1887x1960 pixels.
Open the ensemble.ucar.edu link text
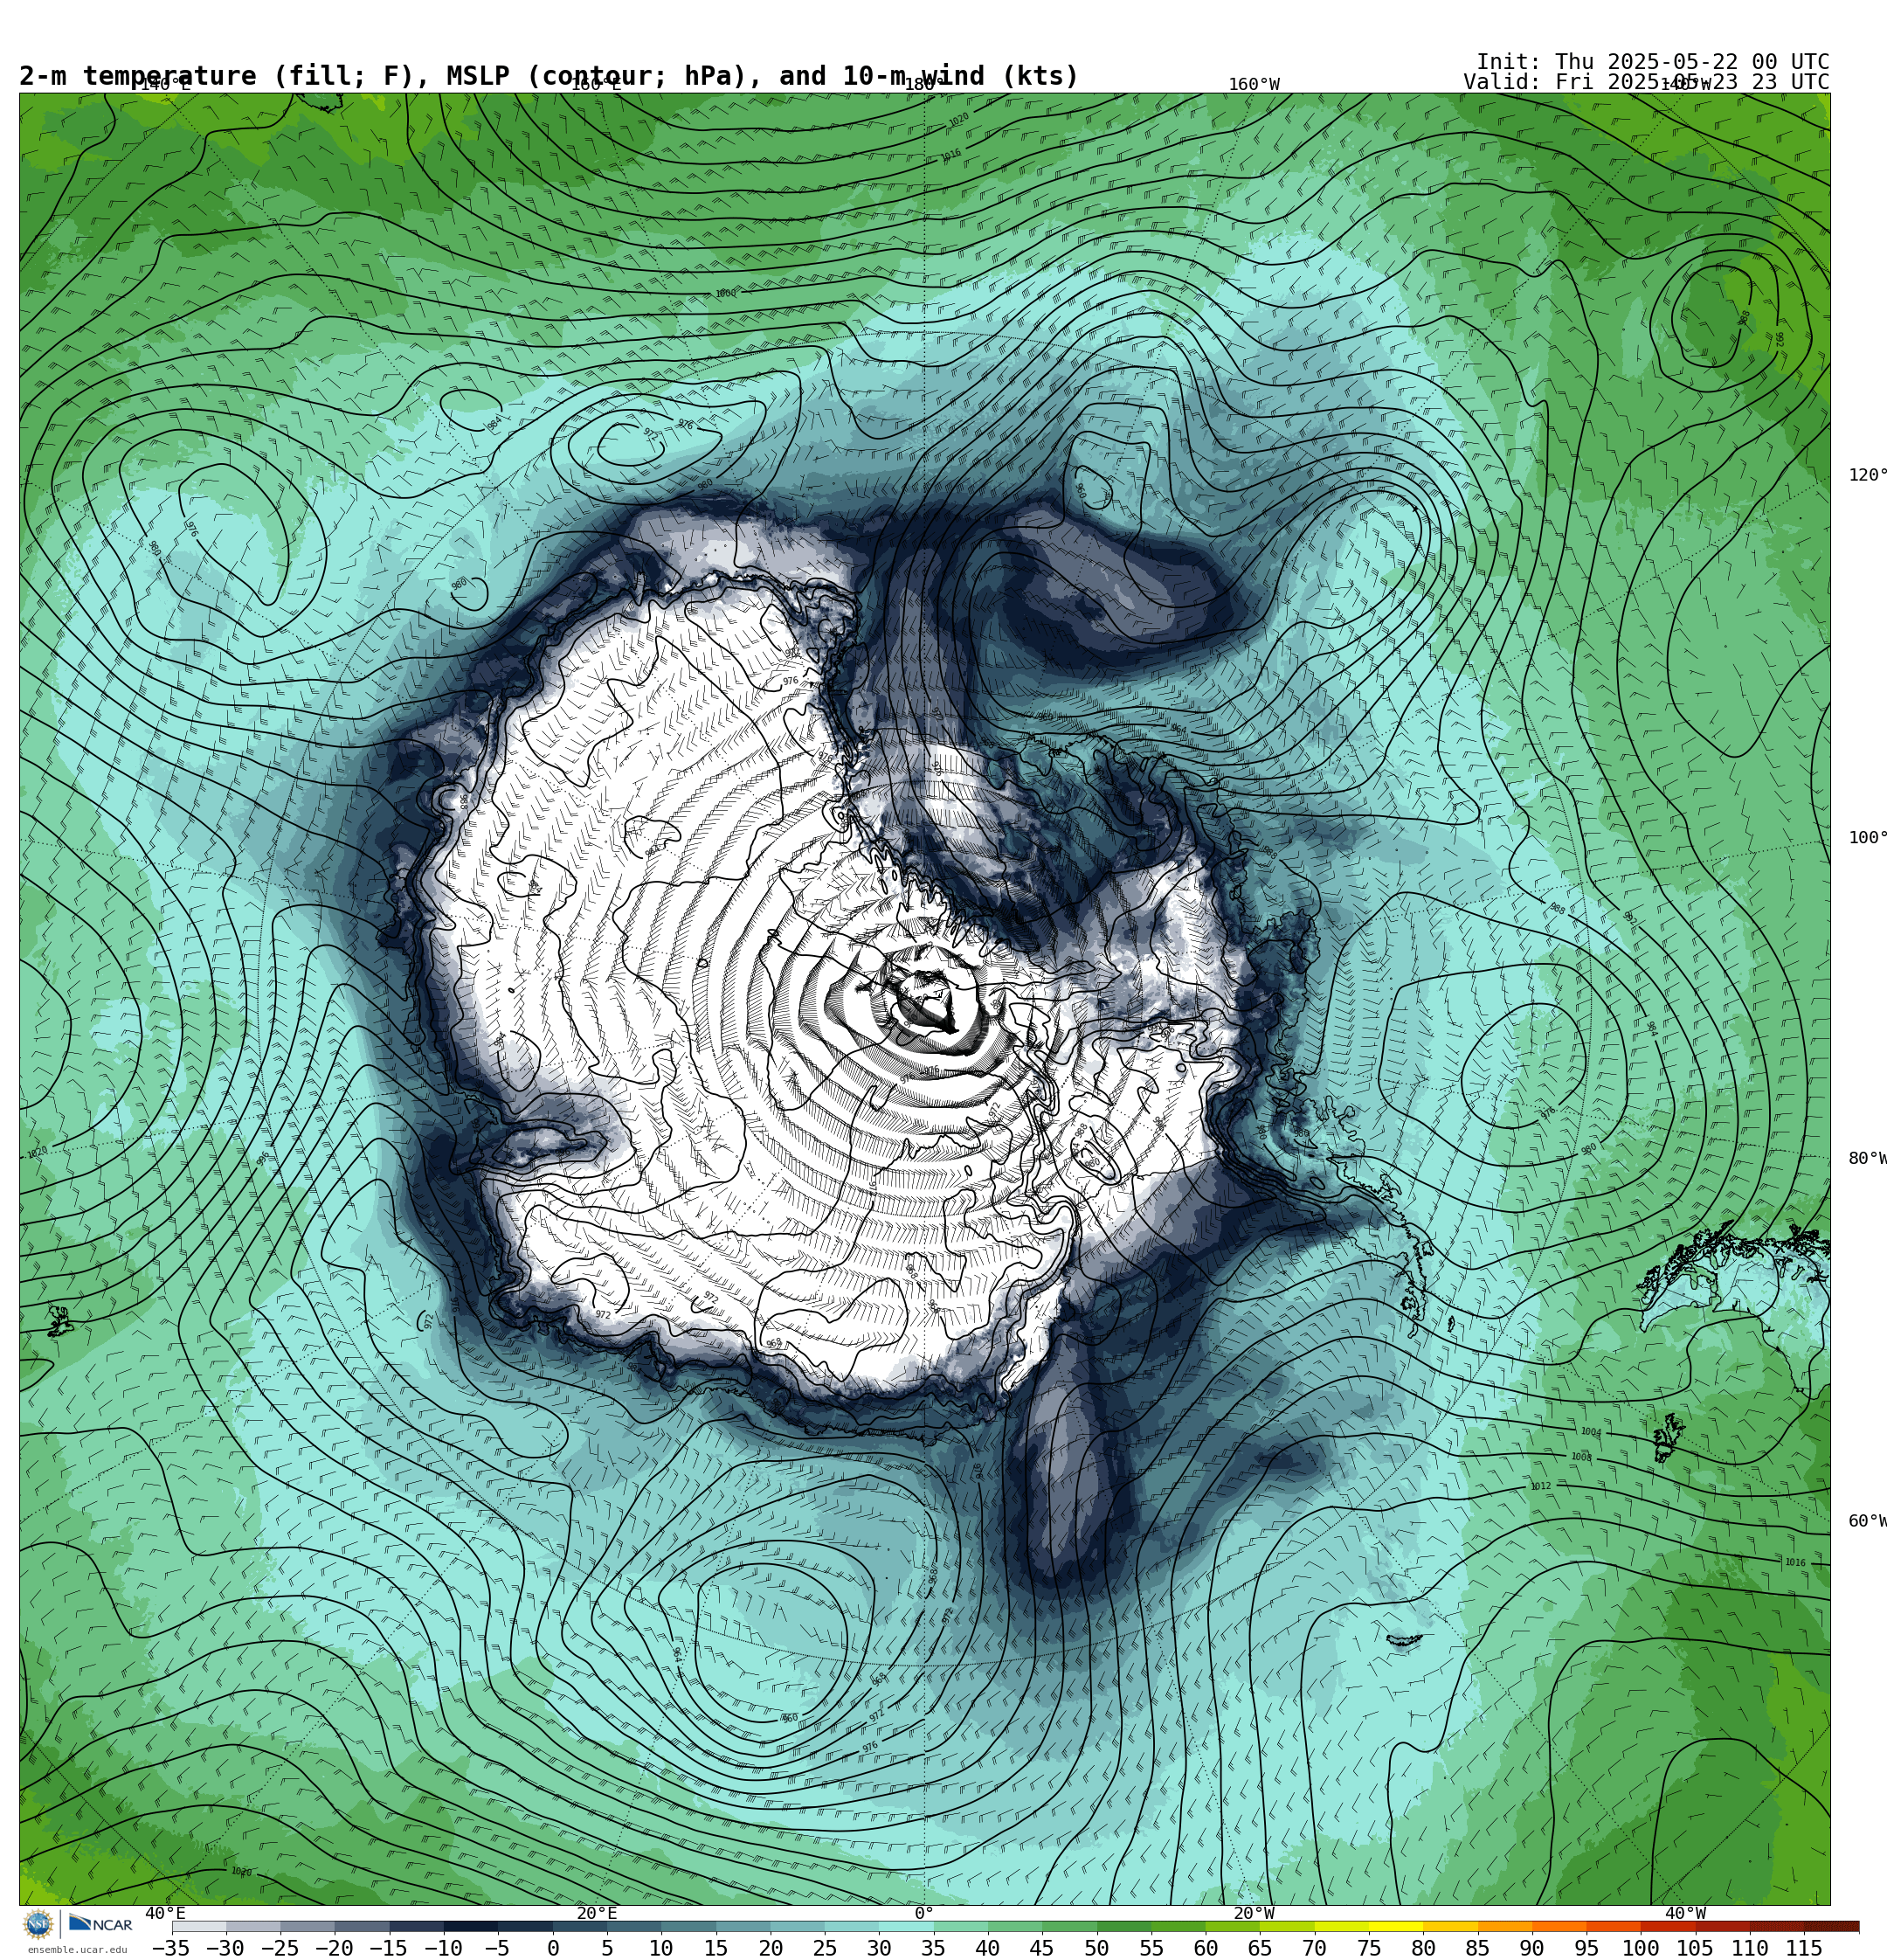tap(77, 1950)
